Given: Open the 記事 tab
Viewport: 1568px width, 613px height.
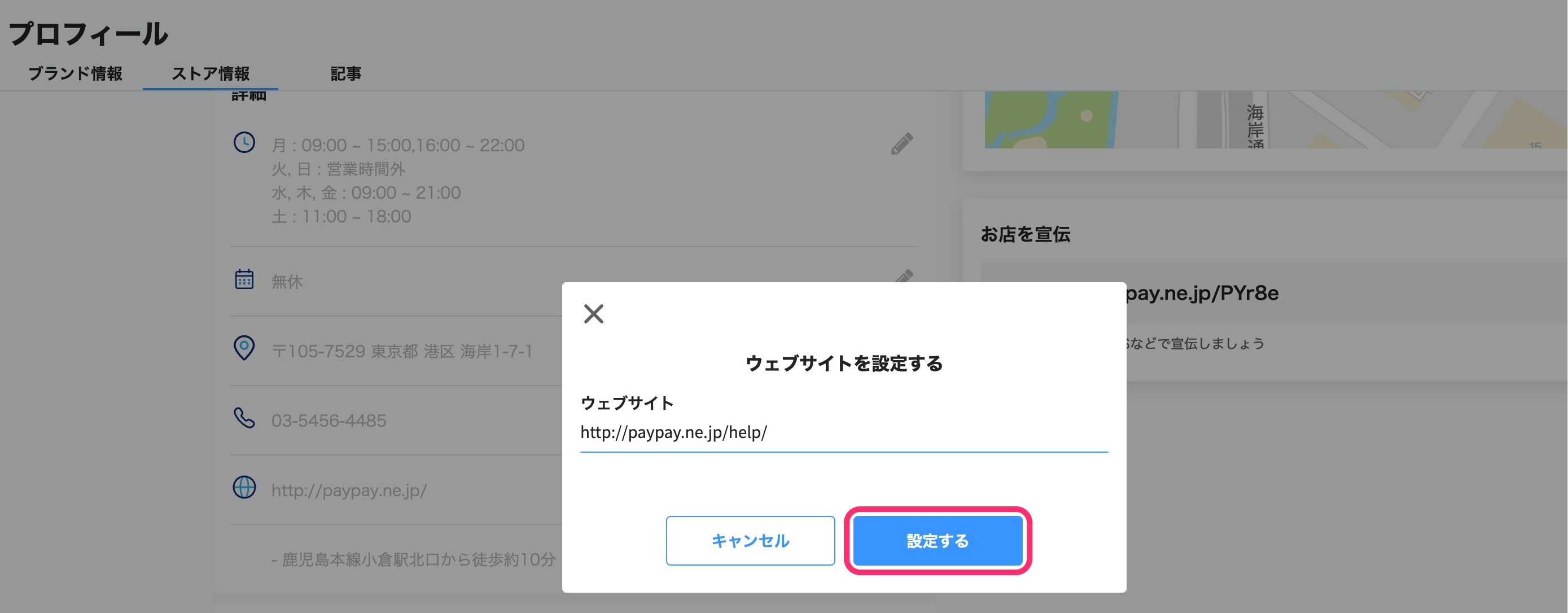Looking at the screenshot, I should [346, 73].
